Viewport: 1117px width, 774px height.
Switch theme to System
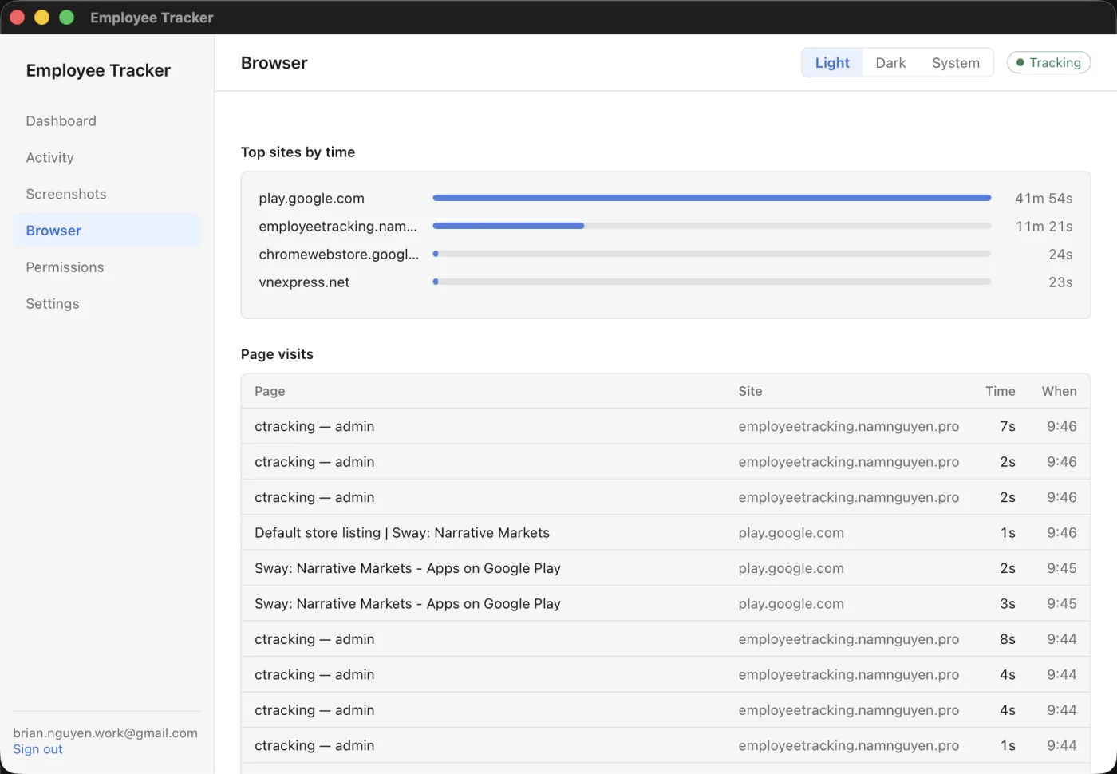955,63
